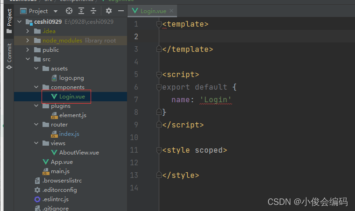Select the .editorconfig file

(59, 190)
